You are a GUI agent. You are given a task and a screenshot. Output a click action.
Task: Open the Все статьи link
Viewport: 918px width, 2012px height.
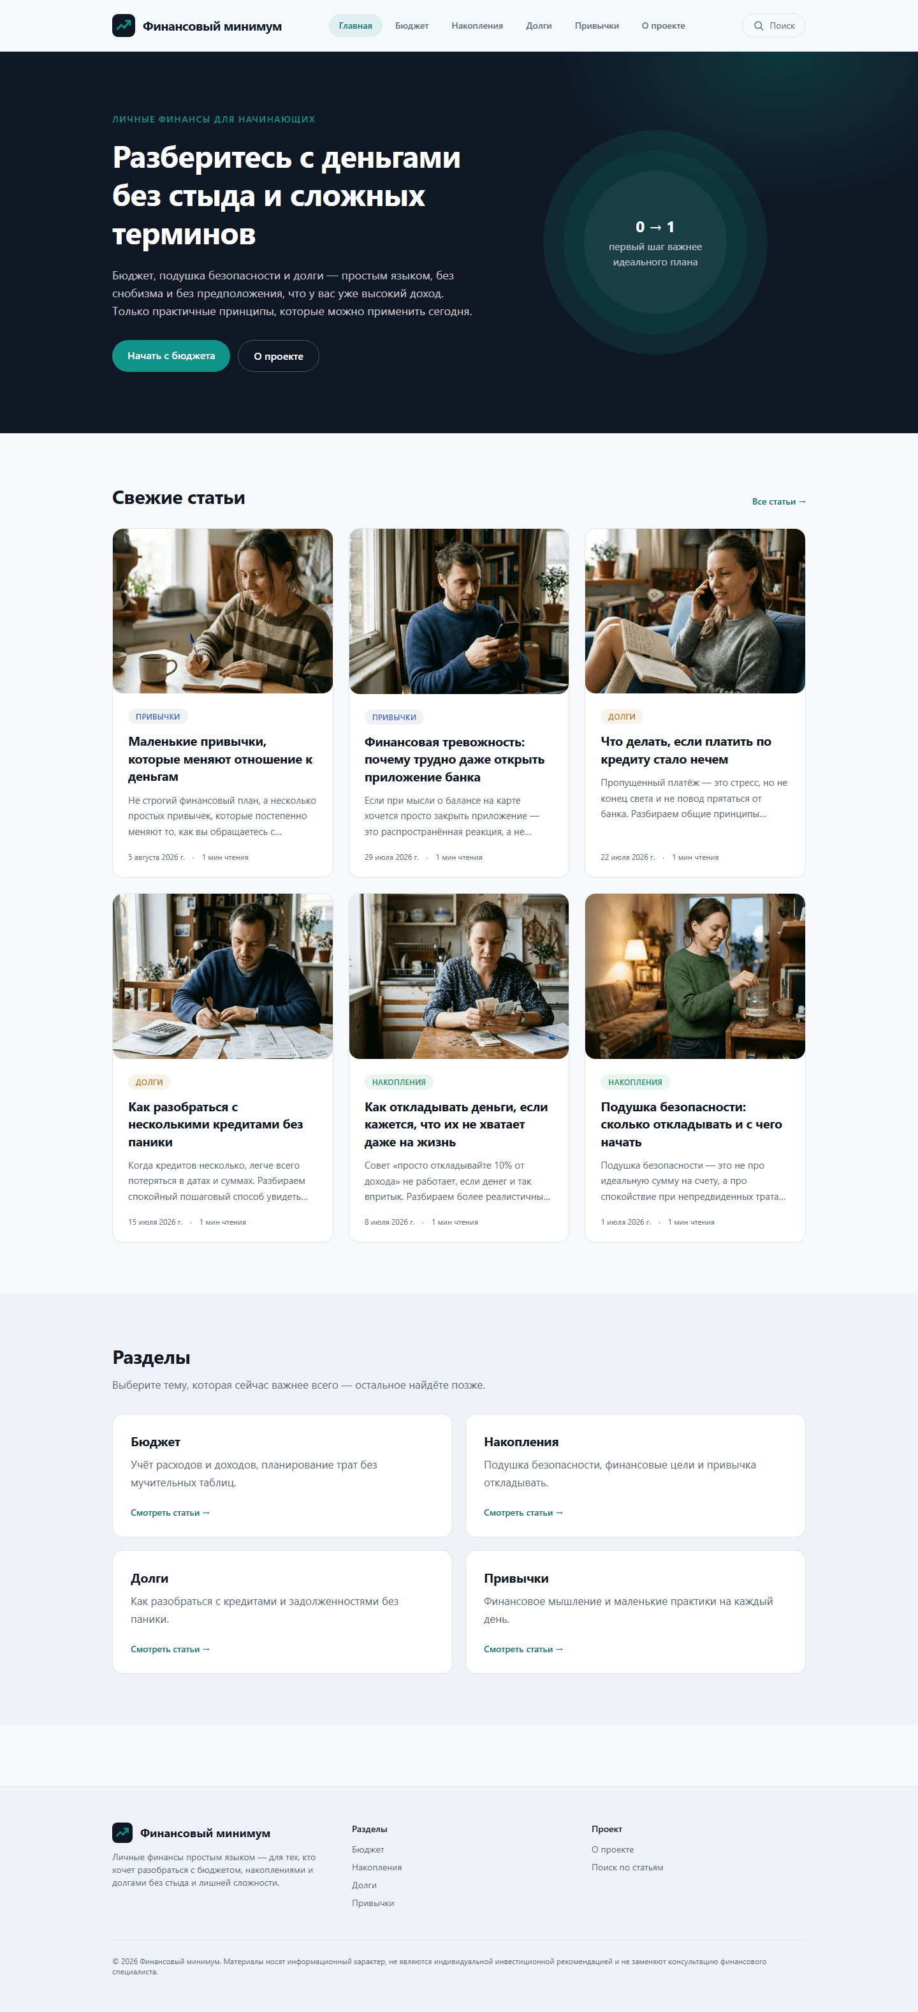point(778,501)
